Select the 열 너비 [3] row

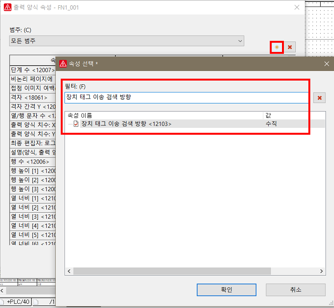pos(33,216)
